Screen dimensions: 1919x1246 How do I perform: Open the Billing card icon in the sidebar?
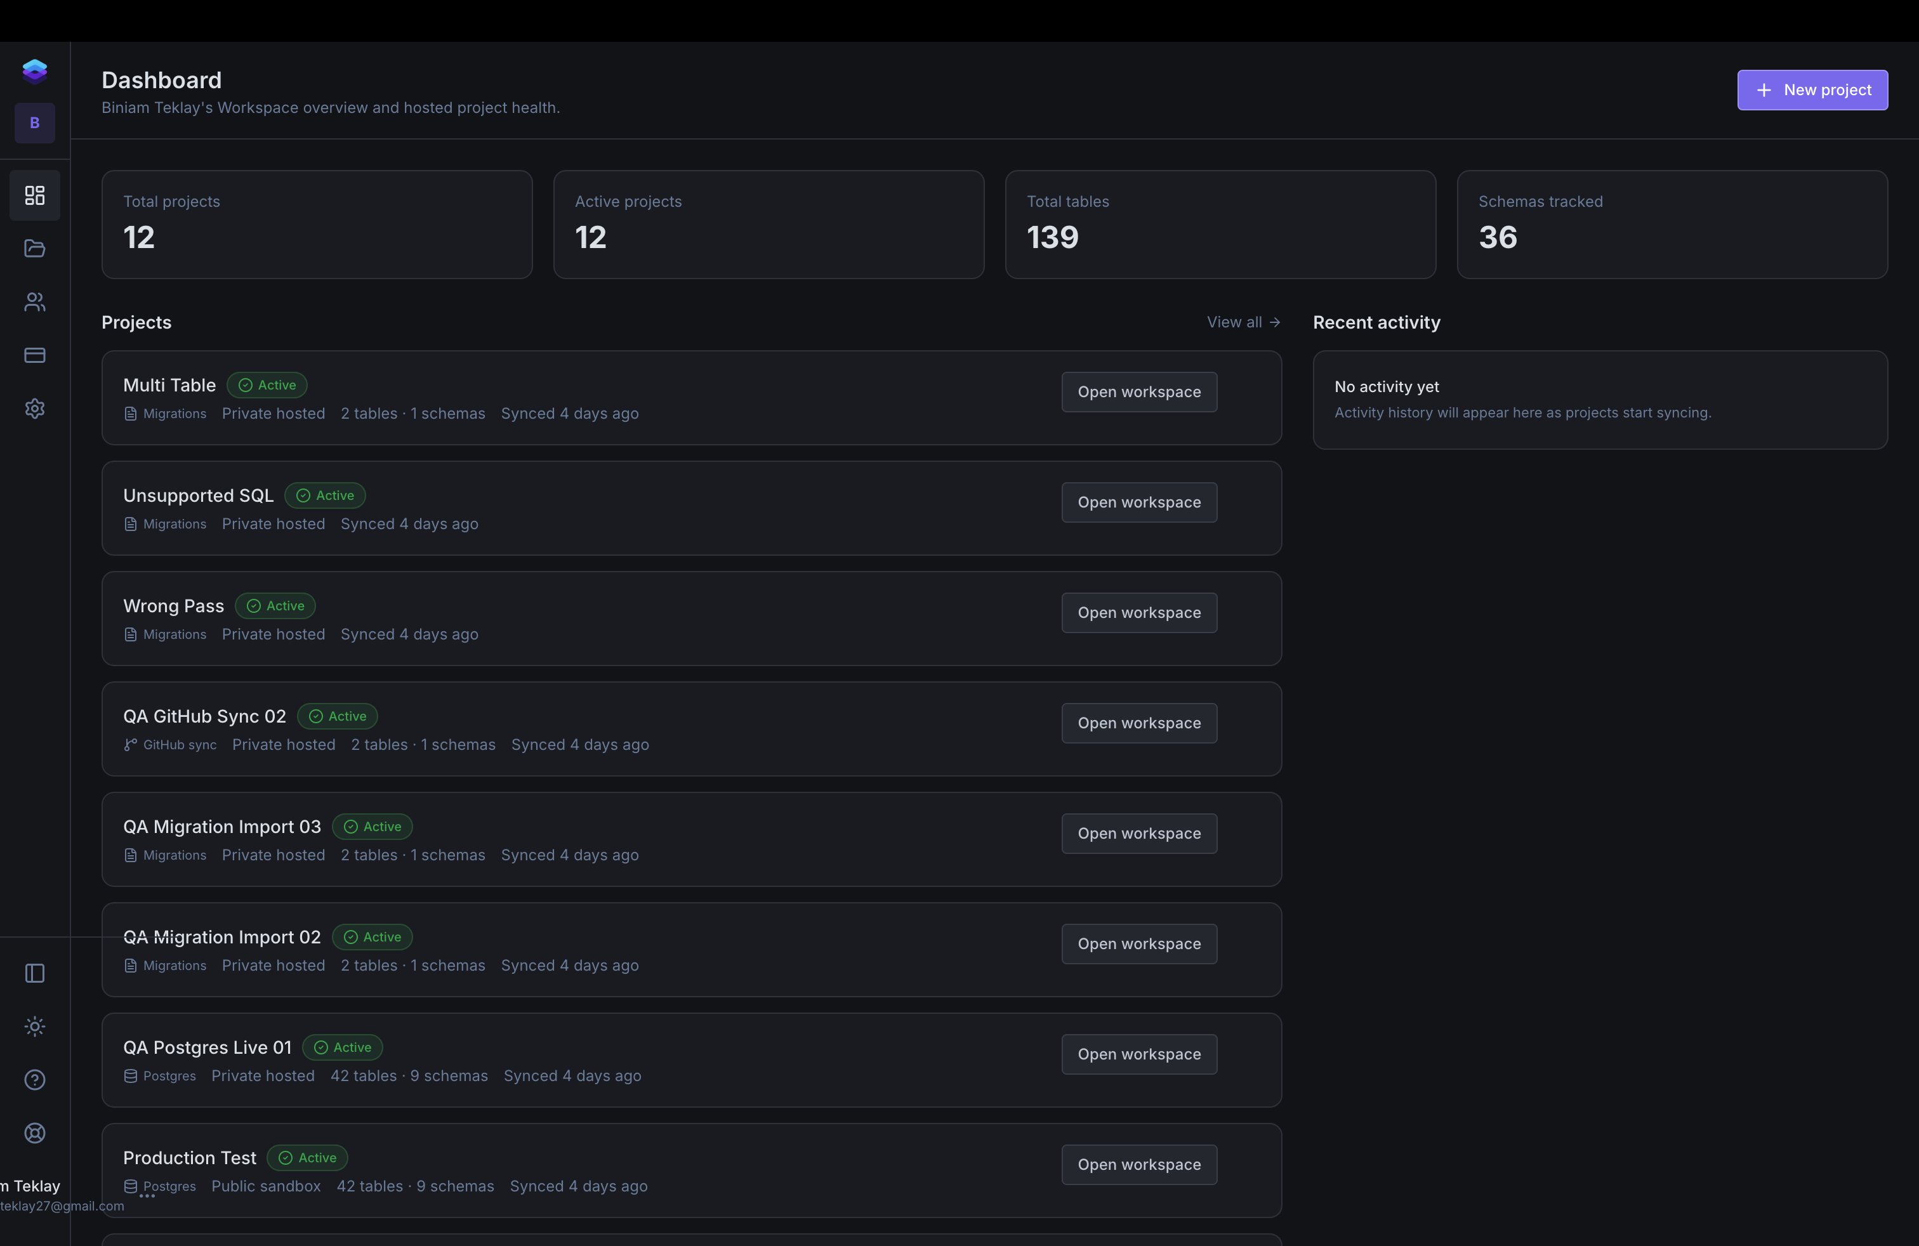click(x=34, y=355)
